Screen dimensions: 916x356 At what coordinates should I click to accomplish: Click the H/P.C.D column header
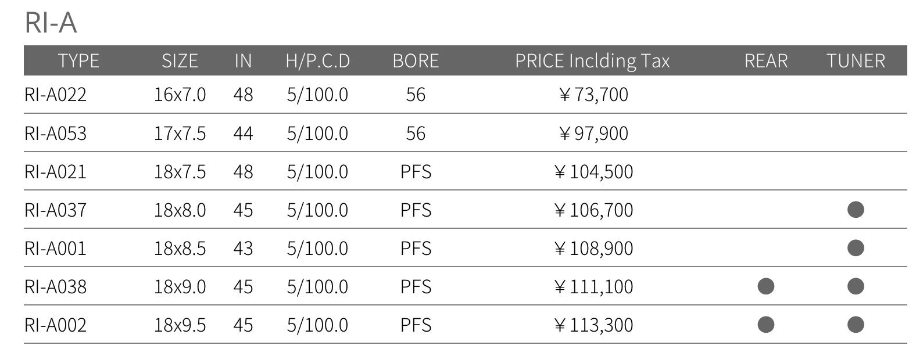[x=318, y=61]
